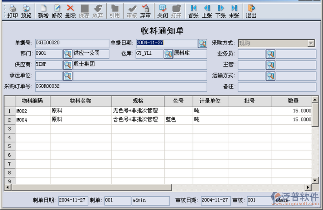Navigate to 上张 (Previous record)
The image size is (323, 210).
(x=207, y=8)
